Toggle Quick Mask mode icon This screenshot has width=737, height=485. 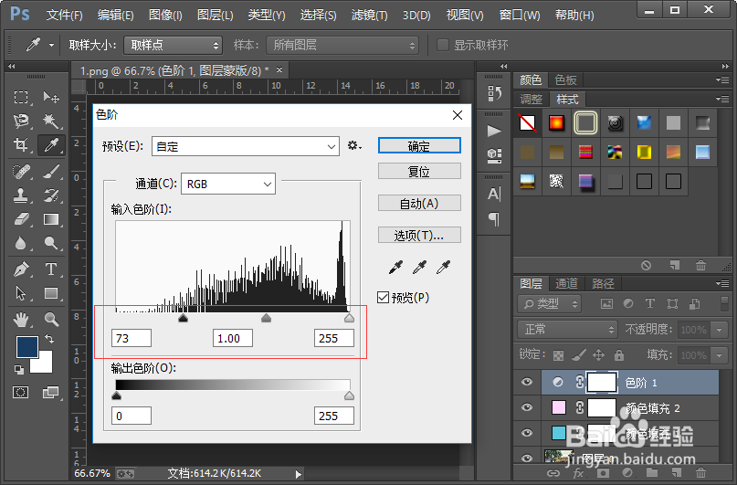point(21,392)
